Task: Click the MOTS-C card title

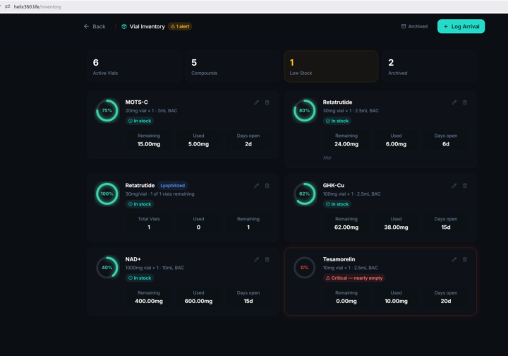Action: 136,102
